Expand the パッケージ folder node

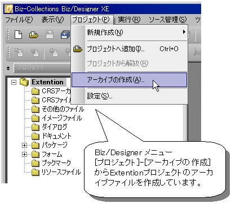24,145
